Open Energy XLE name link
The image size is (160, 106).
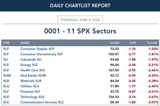(x=29, y=65)
